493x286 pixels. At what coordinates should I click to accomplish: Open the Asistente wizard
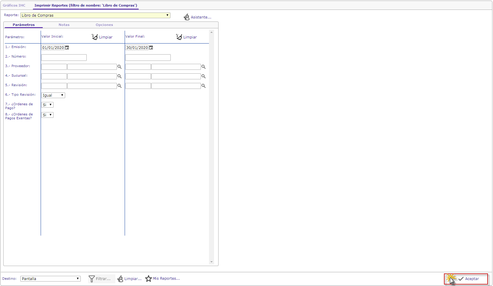pyautogui.click(x=198, y=17)
